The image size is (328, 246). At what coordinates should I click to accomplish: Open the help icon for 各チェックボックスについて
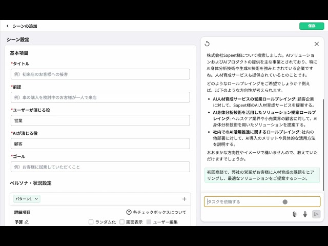[x=129, y=212]
